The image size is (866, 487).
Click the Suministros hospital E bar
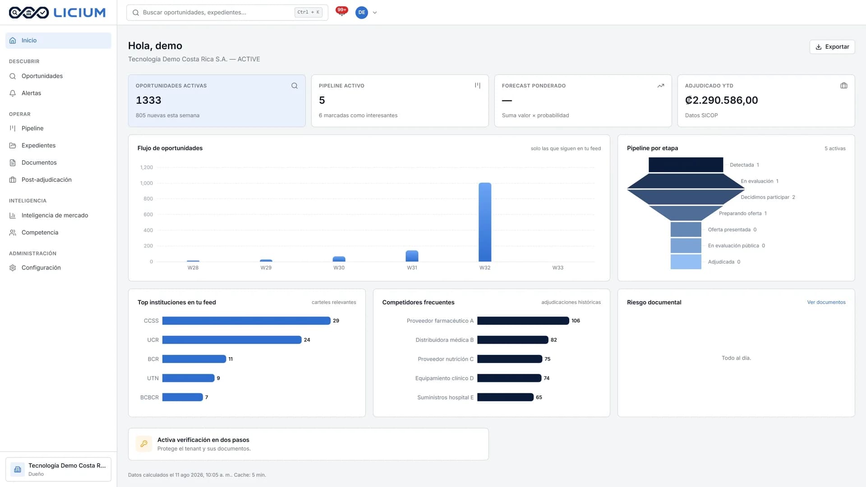(x=506, y=398)
